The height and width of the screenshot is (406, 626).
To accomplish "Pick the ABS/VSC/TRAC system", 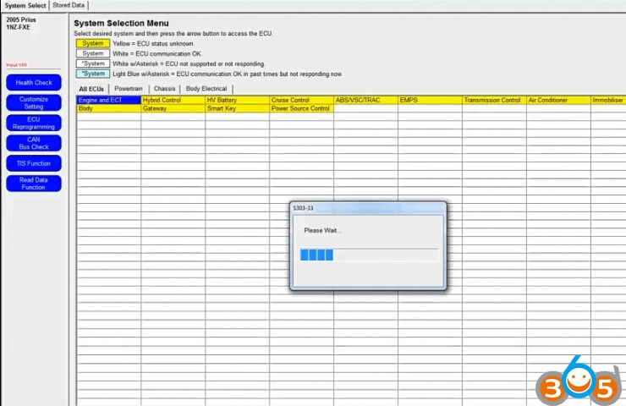I will tap(365, 100).
